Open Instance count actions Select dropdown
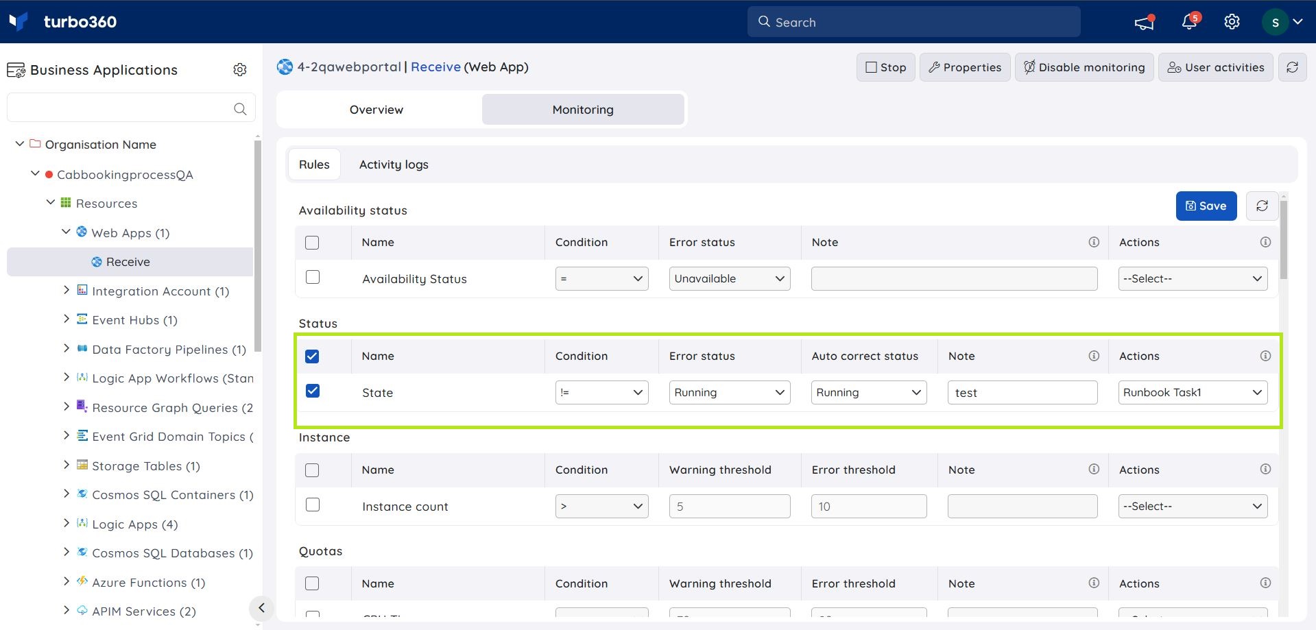 [1193, 506]
